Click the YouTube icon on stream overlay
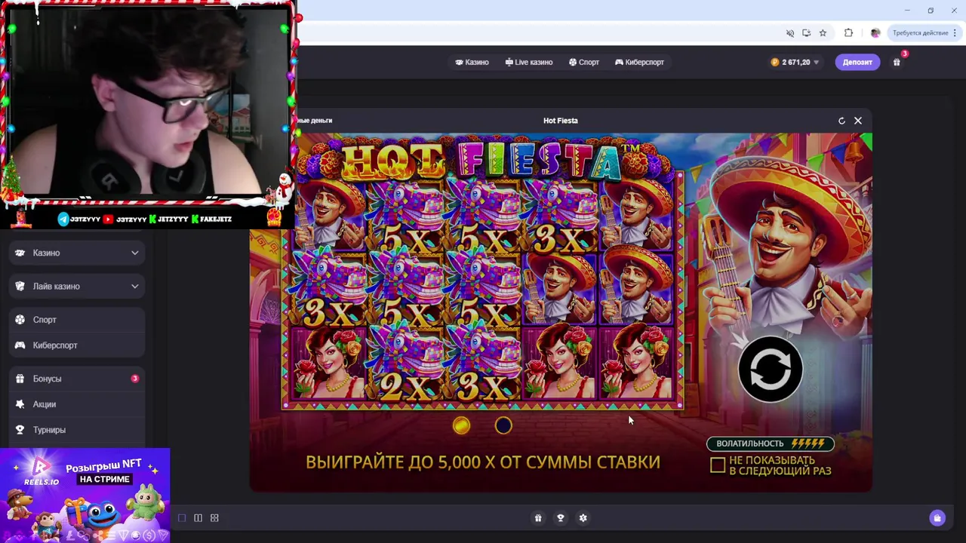 coord(108,219)
